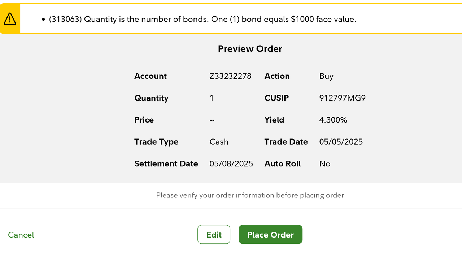Image resolution: width=462 pixels, height=256 pixels.
Task: Click the Settlement Date field label
Action: pos(166,164)
